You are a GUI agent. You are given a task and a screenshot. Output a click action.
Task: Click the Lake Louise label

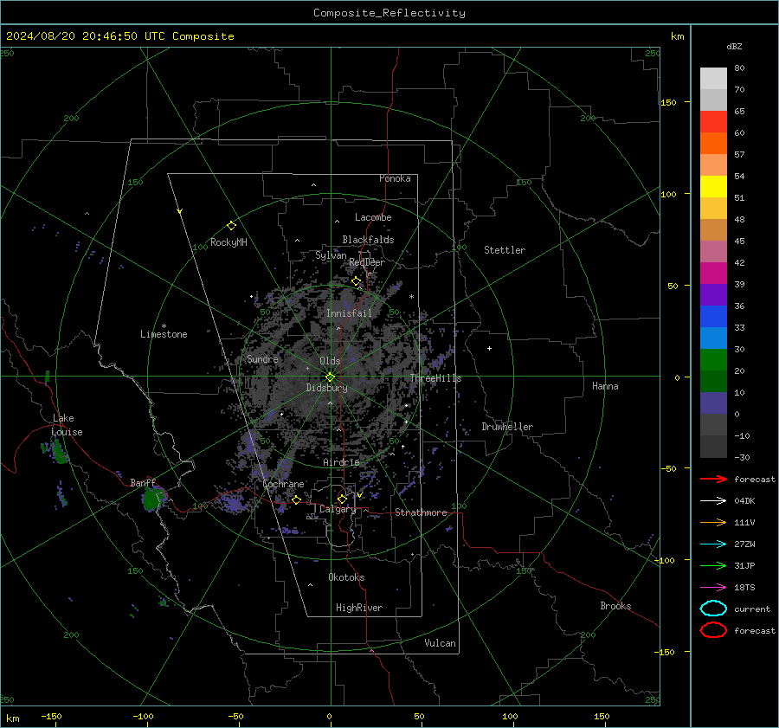pyautogui.click(x=67, y=425)
